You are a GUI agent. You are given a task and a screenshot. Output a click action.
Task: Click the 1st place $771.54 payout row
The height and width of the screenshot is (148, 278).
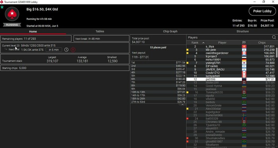(158, 62)
